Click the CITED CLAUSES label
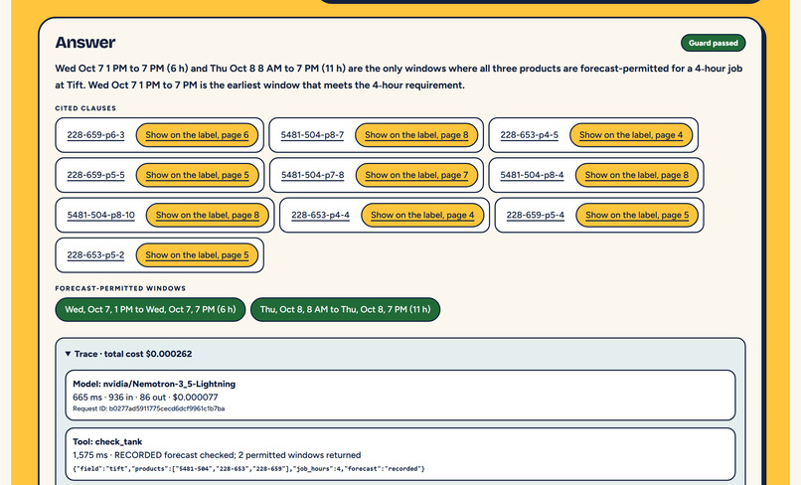This screenshot has width=801, height=485. tap(85, 108)
